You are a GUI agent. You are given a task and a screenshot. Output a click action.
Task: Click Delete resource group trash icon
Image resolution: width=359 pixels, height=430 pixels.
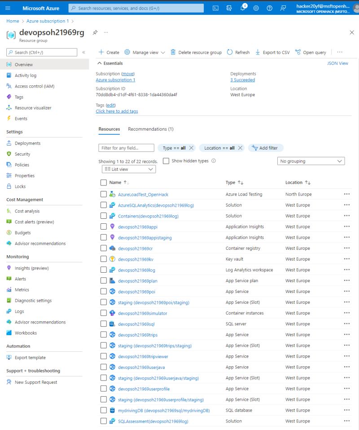click(173, 52)
